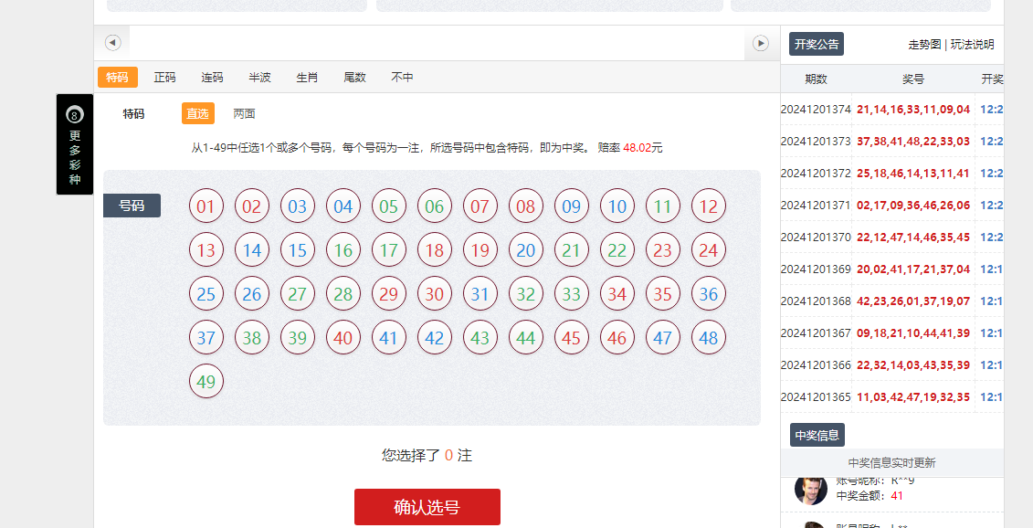
Task: Toggle selection of ball 13
Action: tap(206, 249)
